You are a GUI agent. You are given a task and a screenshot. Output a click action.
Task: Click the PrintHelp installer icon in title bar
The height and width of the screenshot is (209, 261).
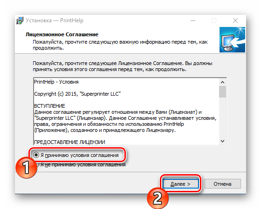(20, 20)
